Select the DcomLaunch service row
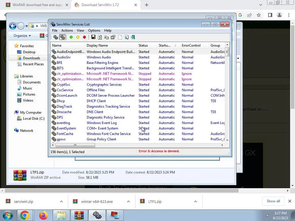The image size is (295, 221). pyautogui.click(x=138, y=96)
